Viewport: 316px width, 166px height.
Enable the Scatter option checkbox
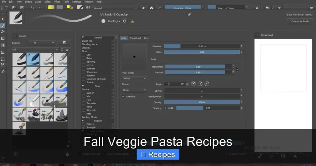pyautogui.click(x=83, y=82)
